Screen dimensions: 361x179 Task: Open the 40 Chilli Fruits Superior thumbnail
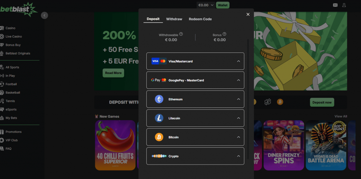click(115, 145)
